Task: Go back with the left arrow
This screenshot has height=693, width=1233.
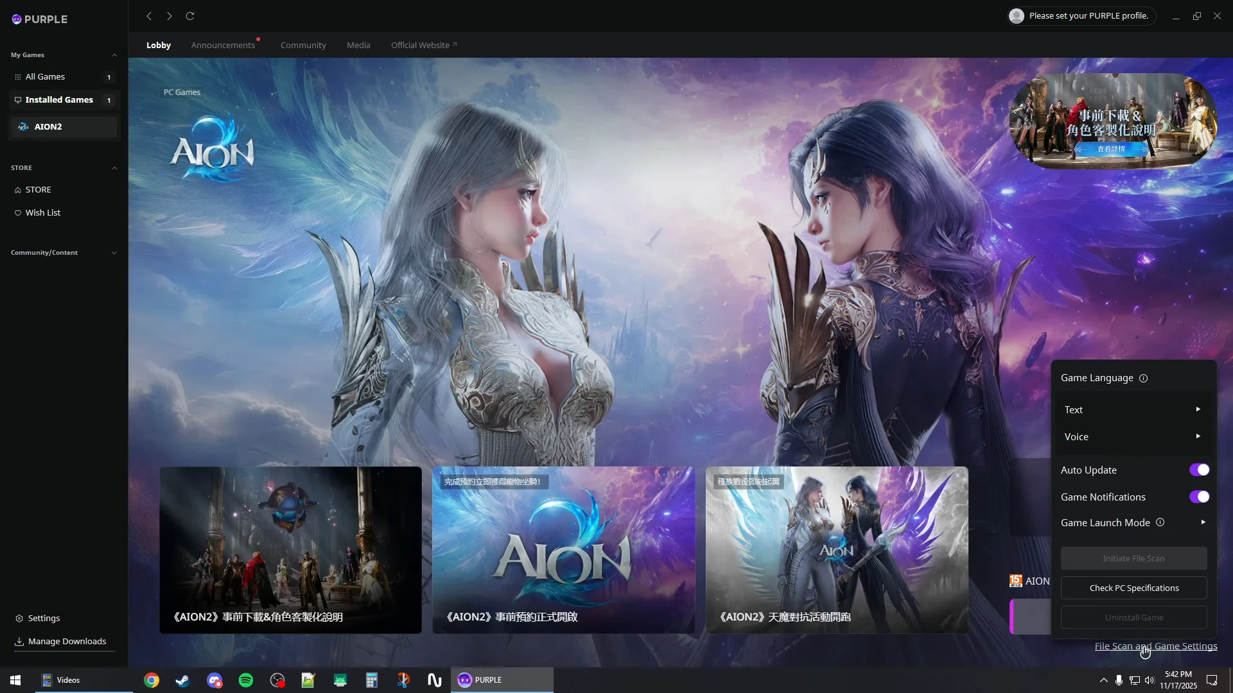Action: [149, 16]
